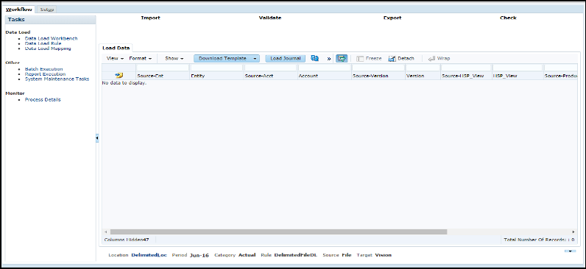Image resolution: width=586 pixels, height=269 pixels.
Task: Click the refresh icon after Load Journal
Action: click(314, 58)
